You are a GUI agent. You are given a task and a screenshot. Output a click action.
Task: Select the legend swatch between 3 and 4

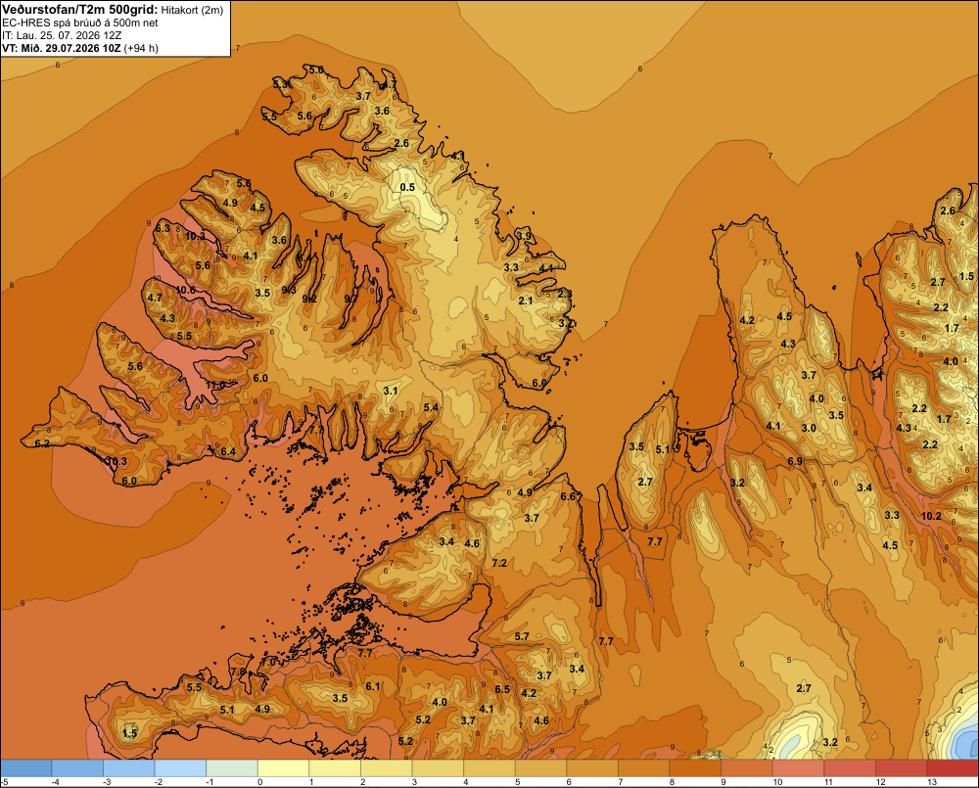pyautogui.click(x=438, y=768)
